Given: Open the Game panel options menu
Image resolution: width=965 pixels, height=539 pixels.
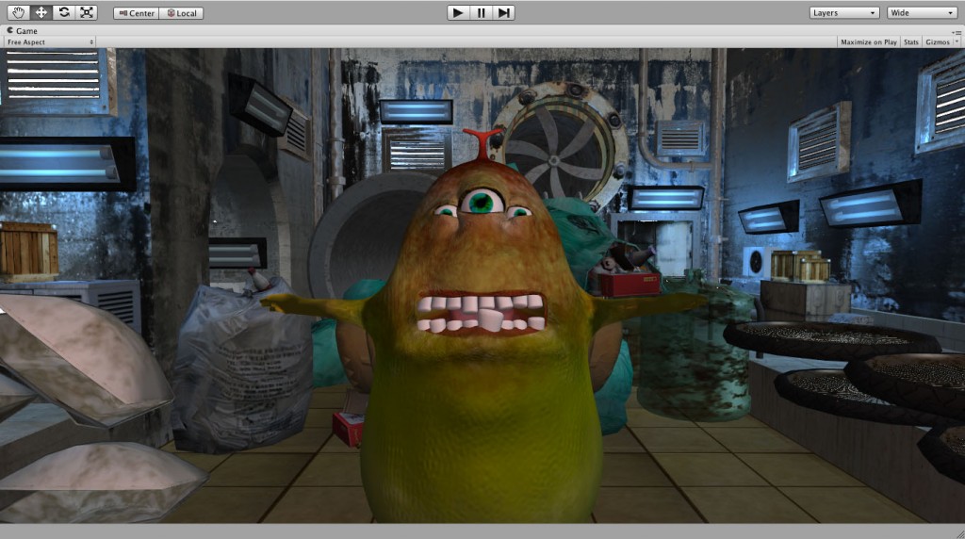Looking at the screenshot, I should [957, 32].
